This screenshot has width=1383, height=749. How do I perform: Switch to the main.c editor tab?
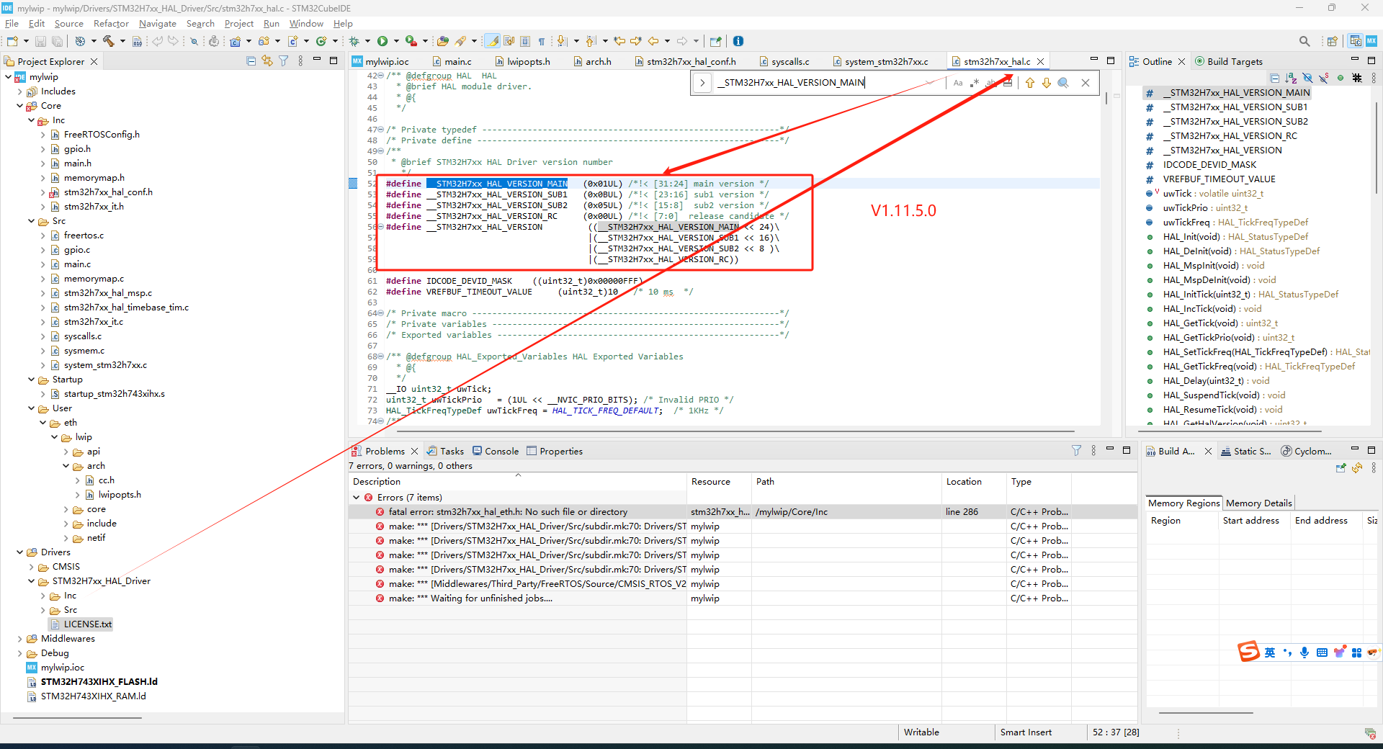pos(457,62)
